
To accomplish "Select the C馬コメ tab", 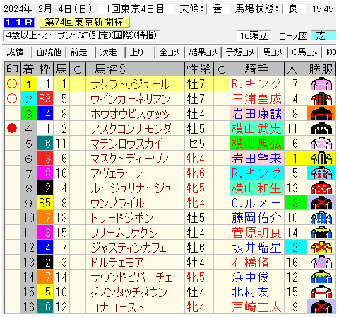I will (x=304, y=52).
